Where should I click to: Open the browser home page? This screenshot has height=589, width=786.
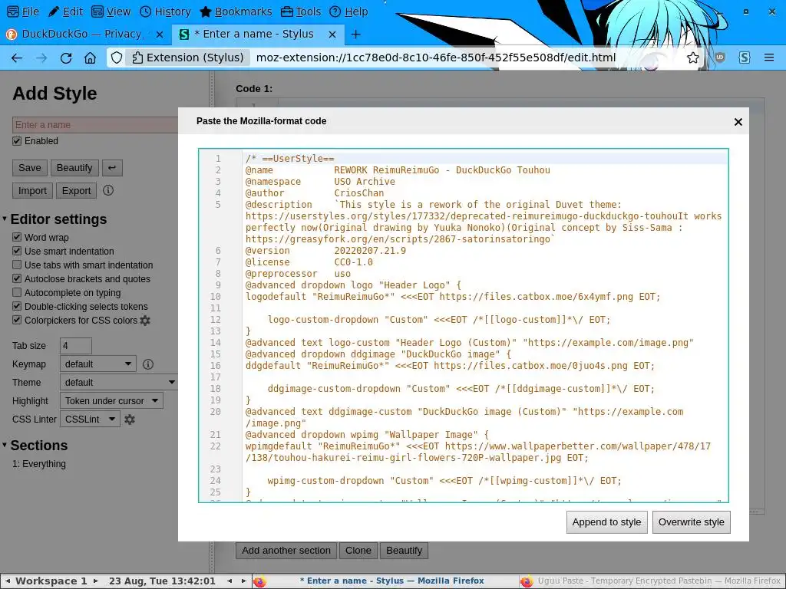coord(91,58)
